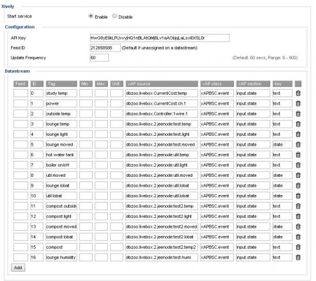Click the key field in util moved row
This screenshot has height=281, width=316.
coord(283,175)
